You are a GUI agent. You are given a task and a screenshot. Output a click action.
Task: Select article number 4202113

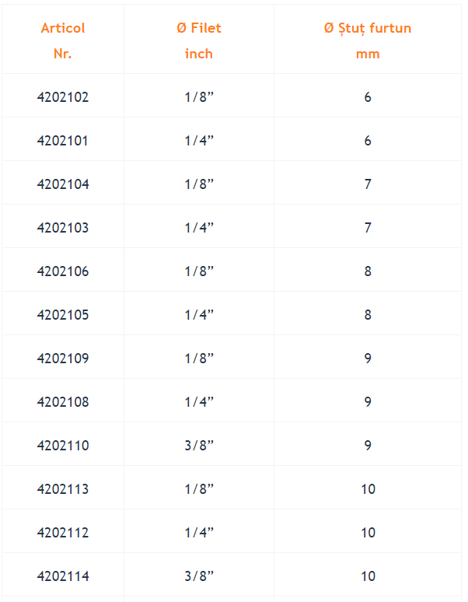[63, 489]
